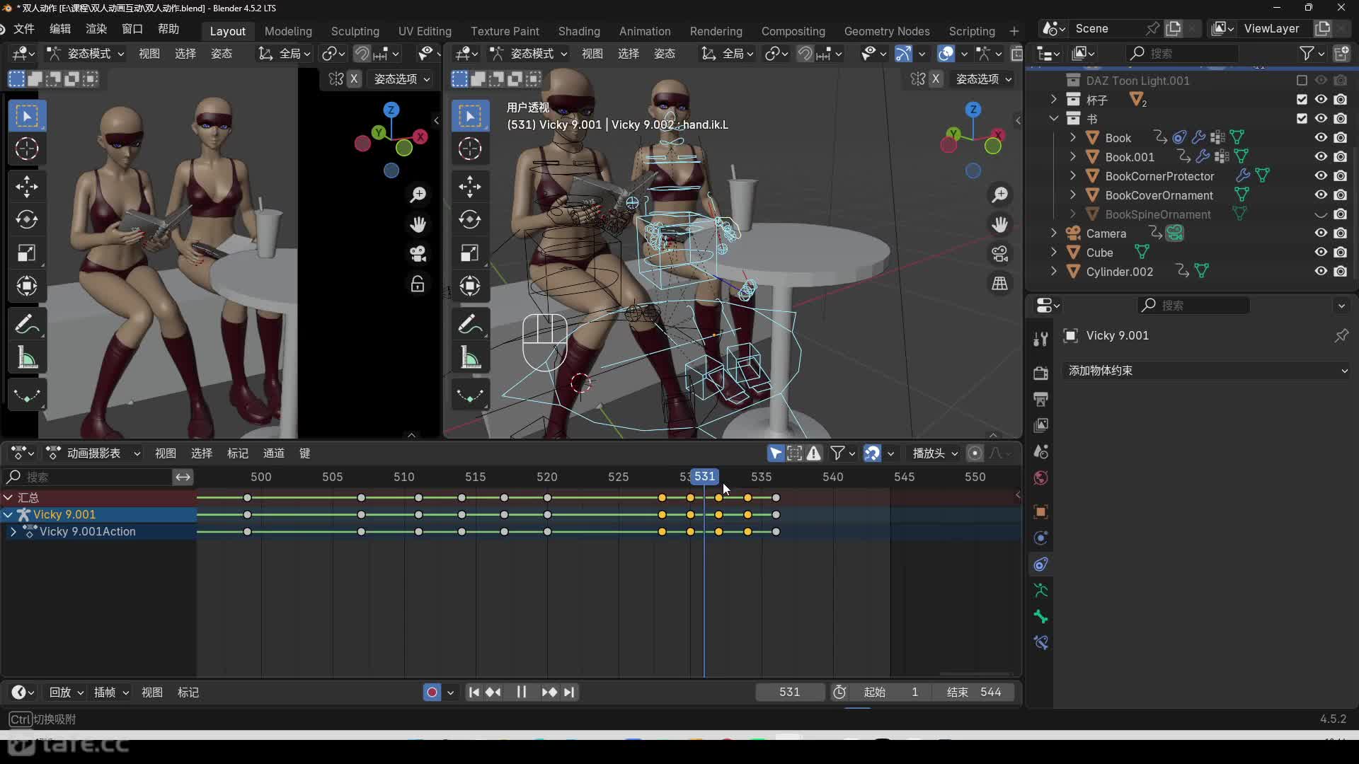The width and height of the screenshot is (1359, 764).
Task: Open the Render properties tab
Action: pyautogui.click(x=1040, y=373)
